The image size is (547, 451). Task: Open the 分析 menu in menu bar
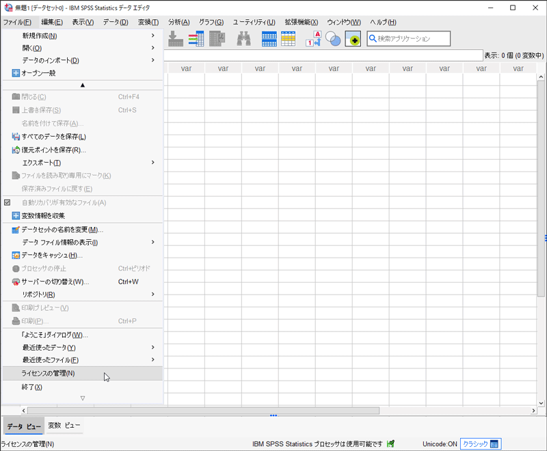[x=178, y=22]
